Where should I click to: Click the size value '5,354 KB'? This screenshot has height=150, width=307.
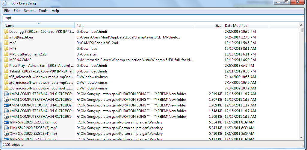(215, 122)
